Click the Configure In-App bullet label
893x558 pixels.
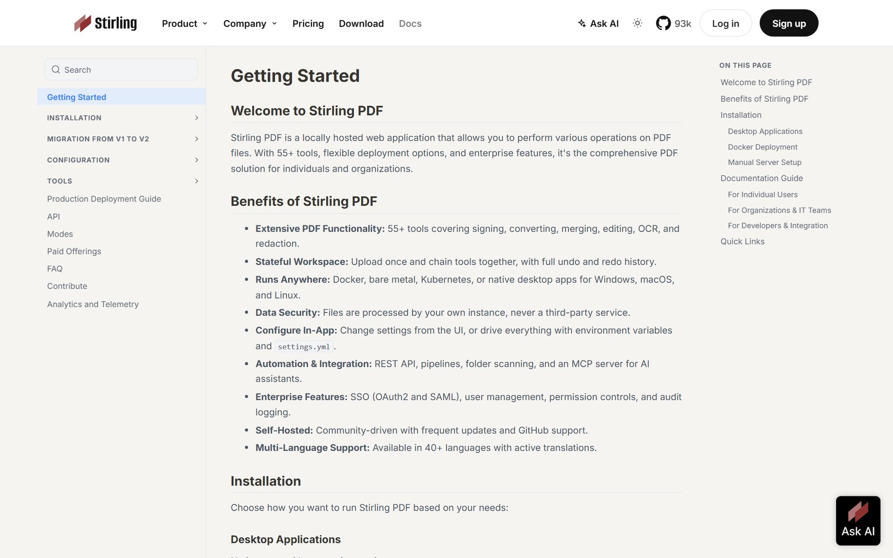pyautogui.click(x=296, y=330)
